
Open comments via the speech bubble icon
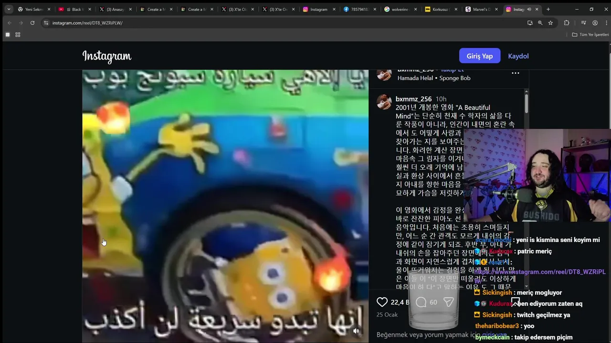(x=421, y=302)
